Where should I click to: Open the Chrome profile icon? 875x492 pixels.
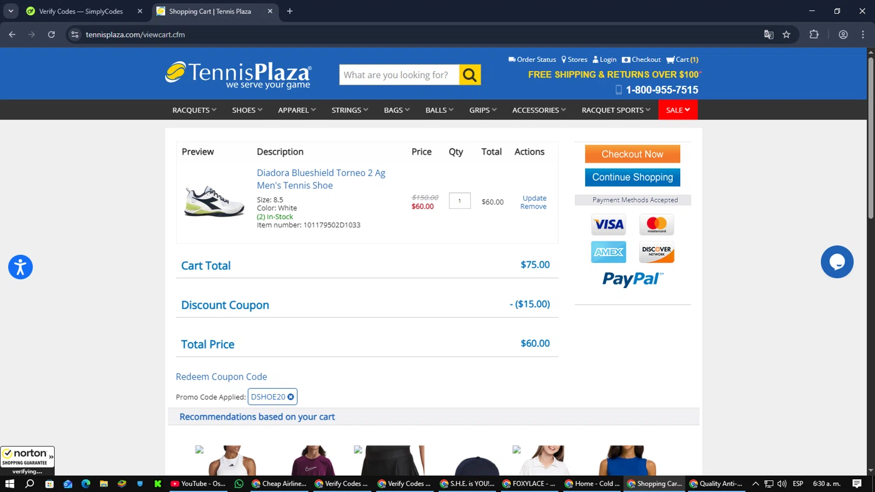(843, 34)
